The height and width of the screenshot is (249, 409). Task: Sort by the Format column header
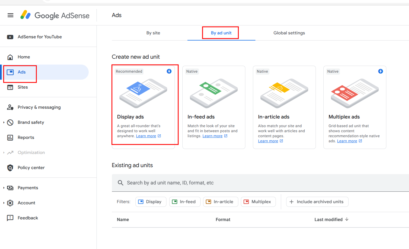click(x=223, y=220)
